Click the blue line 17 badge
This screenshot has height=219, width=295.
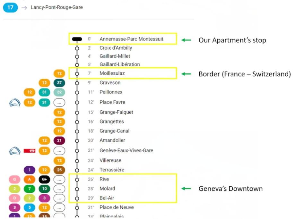[10, 7]
